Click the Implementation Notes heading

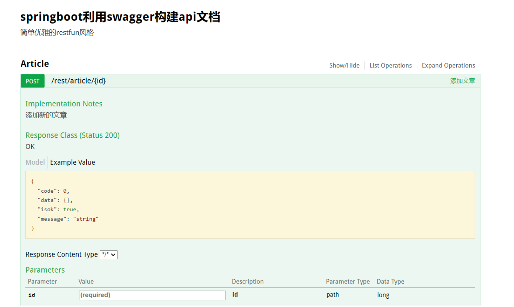[64, 104]
